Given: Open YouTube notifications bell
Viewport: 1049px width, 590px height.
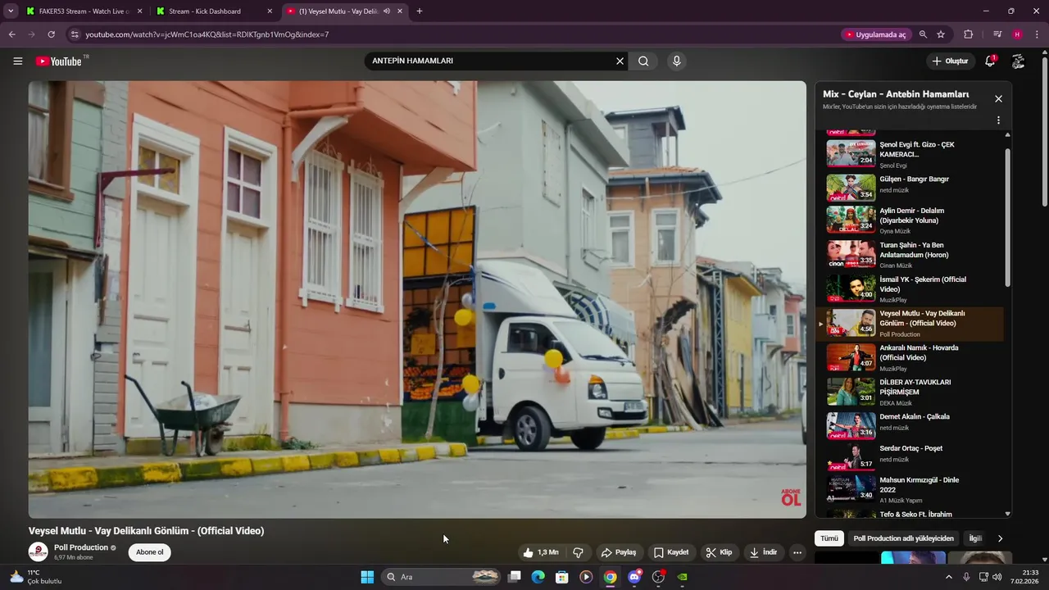Looking at the screenshot, I should [990, 61].
